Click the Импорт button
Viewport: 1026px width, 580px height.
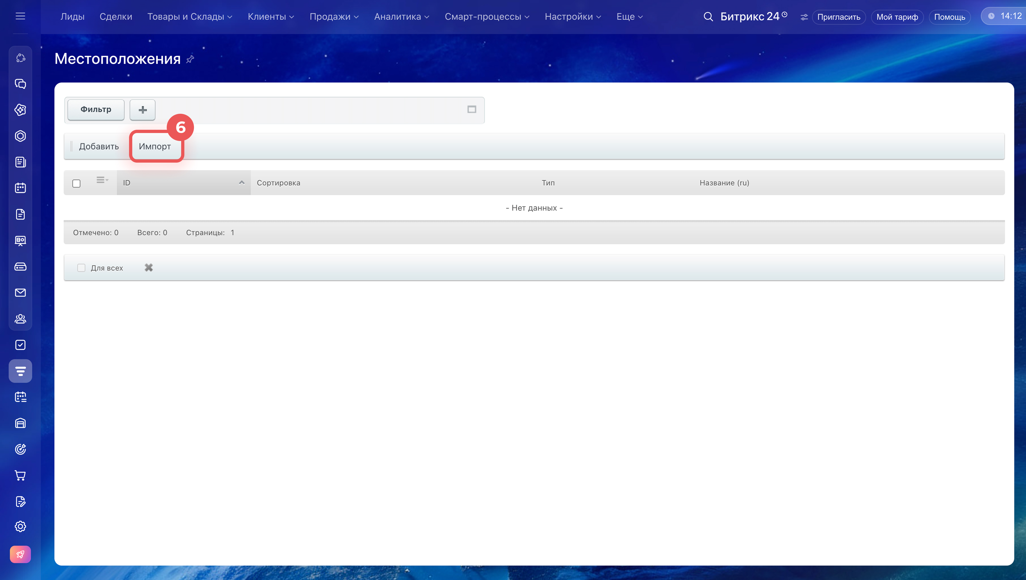(155, 147)
